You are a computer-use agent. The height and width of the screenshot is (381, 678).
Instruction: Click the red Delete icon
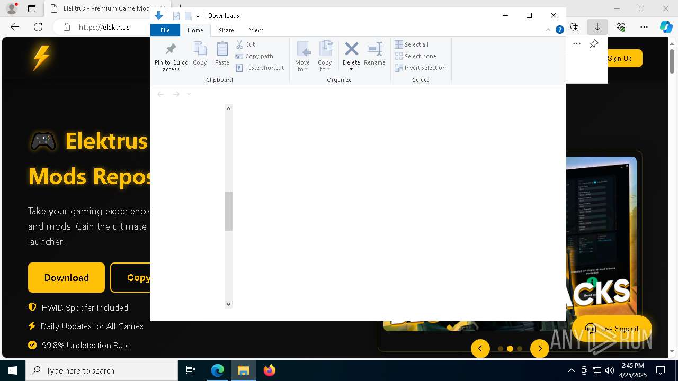coord(351,49)
